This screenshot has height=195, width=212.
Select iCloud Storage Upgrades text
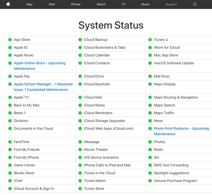point(104,121)
